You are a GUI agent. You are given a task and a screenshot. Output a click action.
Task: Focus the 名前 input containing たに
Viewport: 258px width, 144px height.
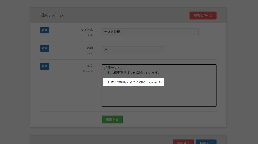133,50
